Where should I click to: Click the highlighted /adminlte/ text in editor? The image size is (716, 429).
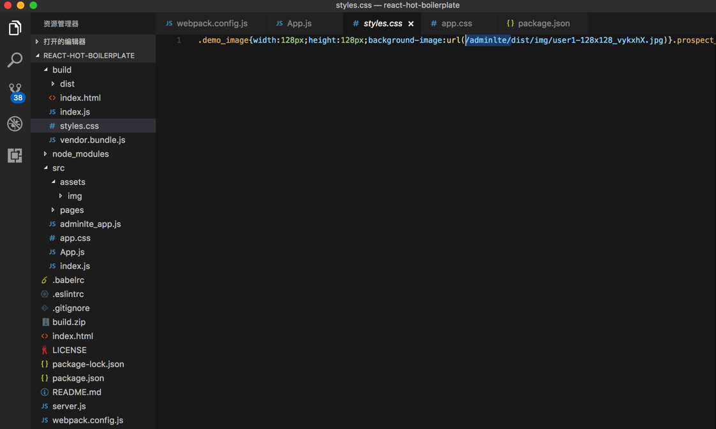488,40
